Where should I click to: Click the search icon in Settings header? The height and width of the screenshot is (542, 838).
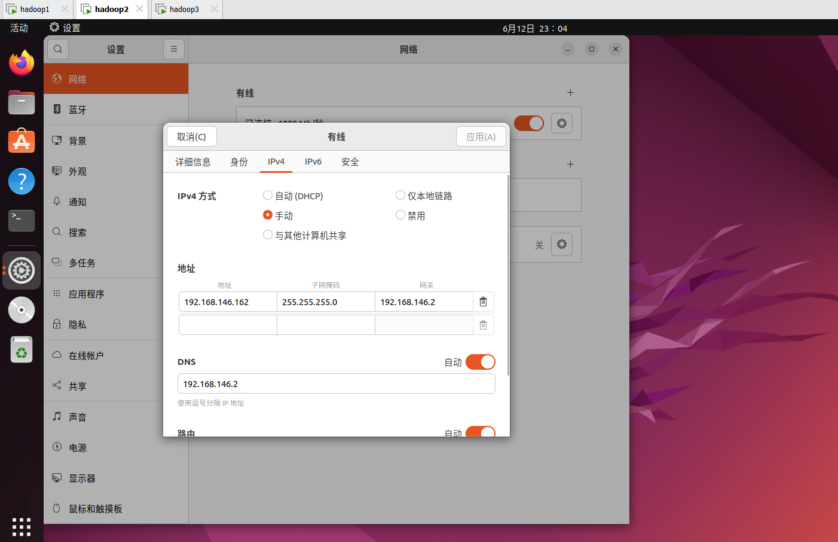(58, 49)
